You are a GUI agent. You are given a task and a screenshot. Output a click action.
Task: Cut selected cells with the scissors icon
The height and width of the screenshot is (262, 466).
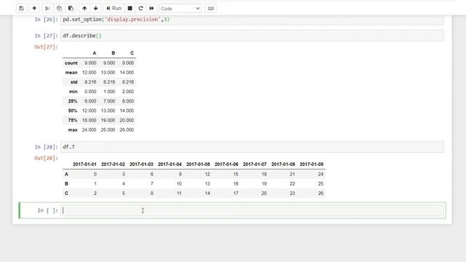click(x=47, y=8)
